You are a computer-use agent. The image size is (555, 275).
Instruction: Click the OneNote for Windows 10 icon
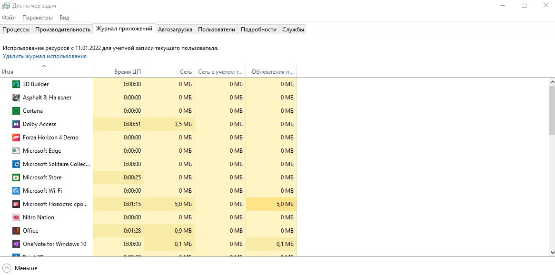click(16, 244)
